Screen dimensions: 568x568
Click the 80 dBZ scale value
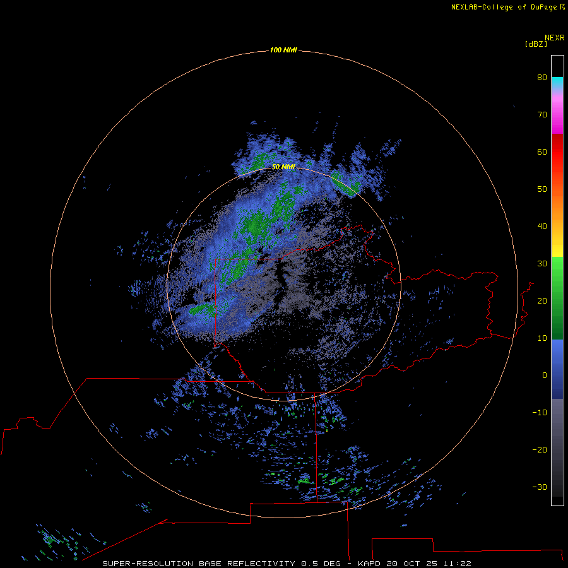[x=542, y=77]
